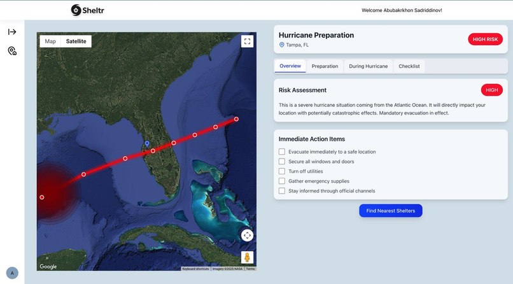Image resolution: width=513 pixels, height=284 pixels.
Task: Click the Sheltr logo
Action: click(x=87, y=10)
